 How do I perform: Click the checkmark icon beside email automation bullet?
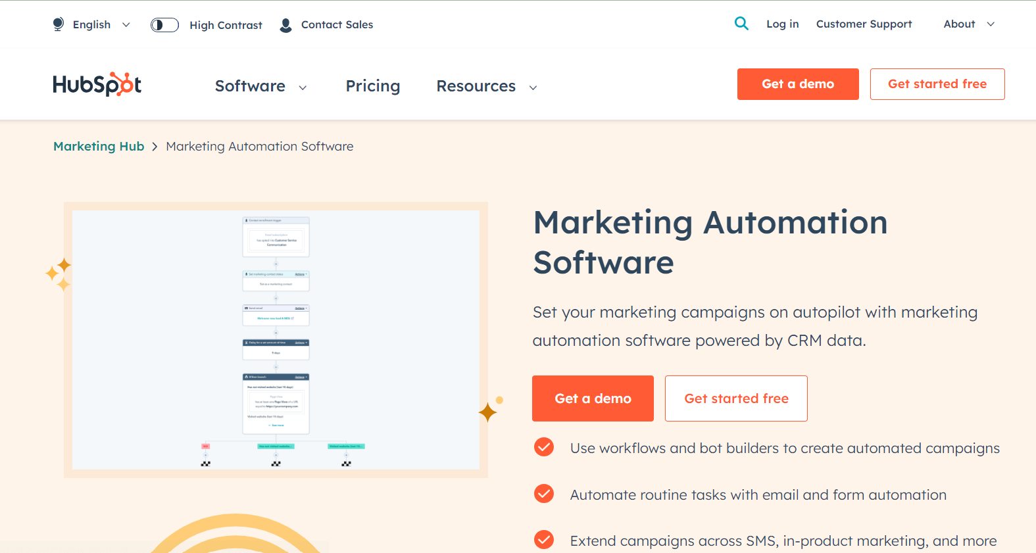tap(544, 494)
